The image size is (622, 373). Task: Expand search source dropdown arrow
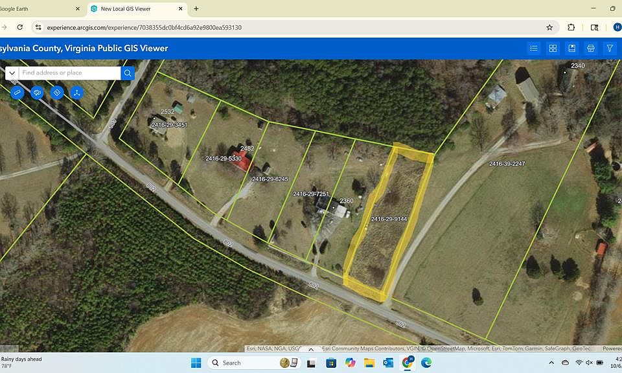tap(12, 73)
